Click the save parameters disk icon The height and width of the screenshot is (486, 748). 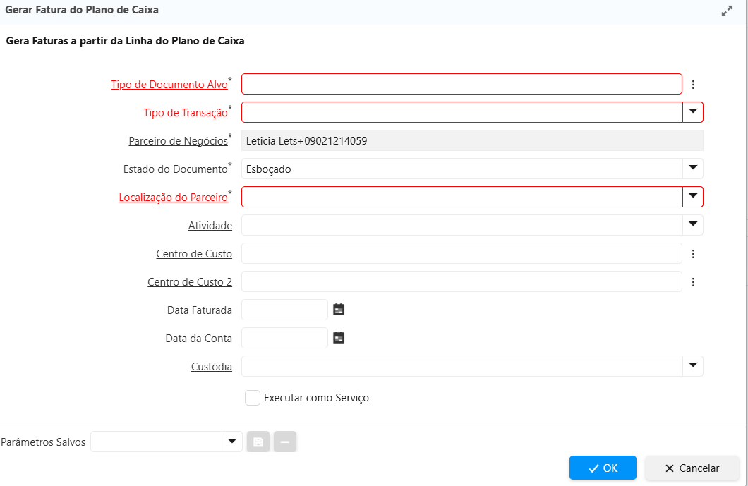point(258,442)
